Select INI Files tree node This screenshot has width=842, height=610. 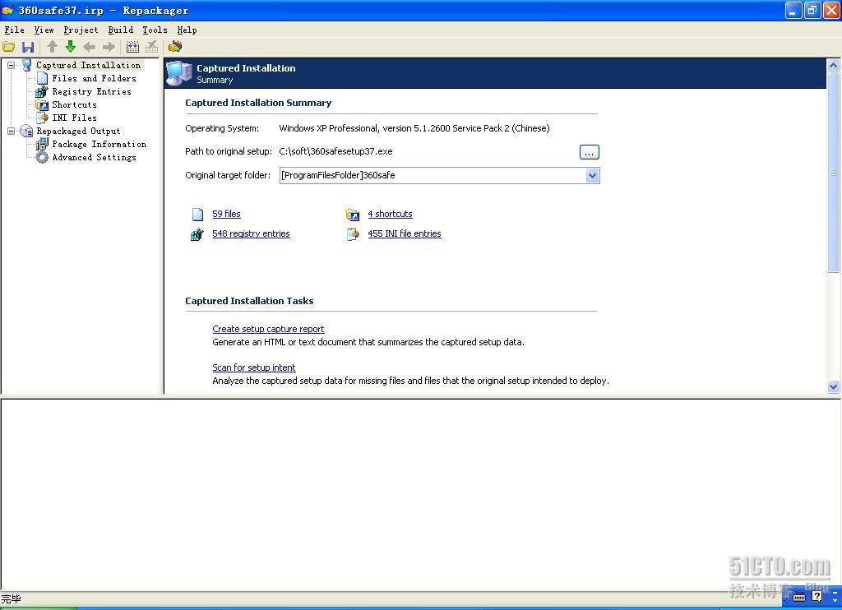(x=74, y=118)
